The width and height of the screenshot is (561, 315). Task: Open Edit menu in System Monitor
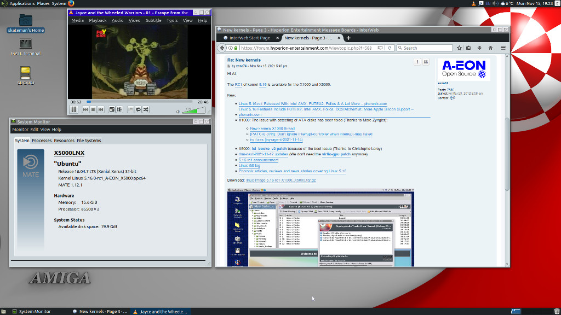point(35,130)
